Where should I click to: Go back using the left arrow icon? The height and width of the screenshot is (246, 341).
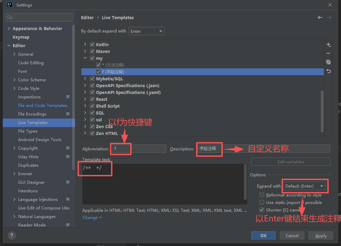[320, 17]
